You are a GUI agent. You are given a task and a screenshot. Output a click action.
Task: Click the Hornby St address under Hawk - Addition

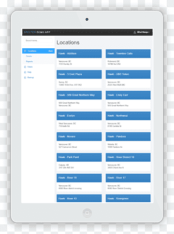pyautogui.click(x=65, y=64)
